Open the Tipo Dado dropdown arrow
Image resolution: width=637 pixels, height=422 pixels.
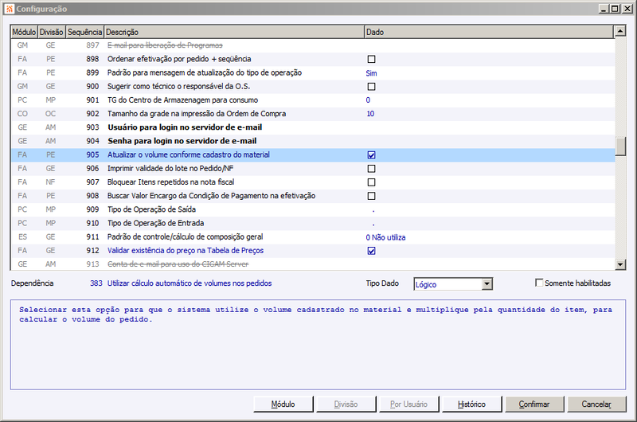point(487,284)
